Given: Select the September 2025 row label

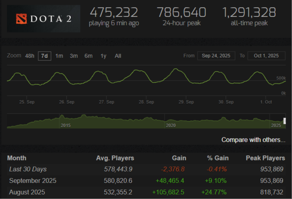Looking at the screenshot, I should pyautogui.click(x=33, y=181).
